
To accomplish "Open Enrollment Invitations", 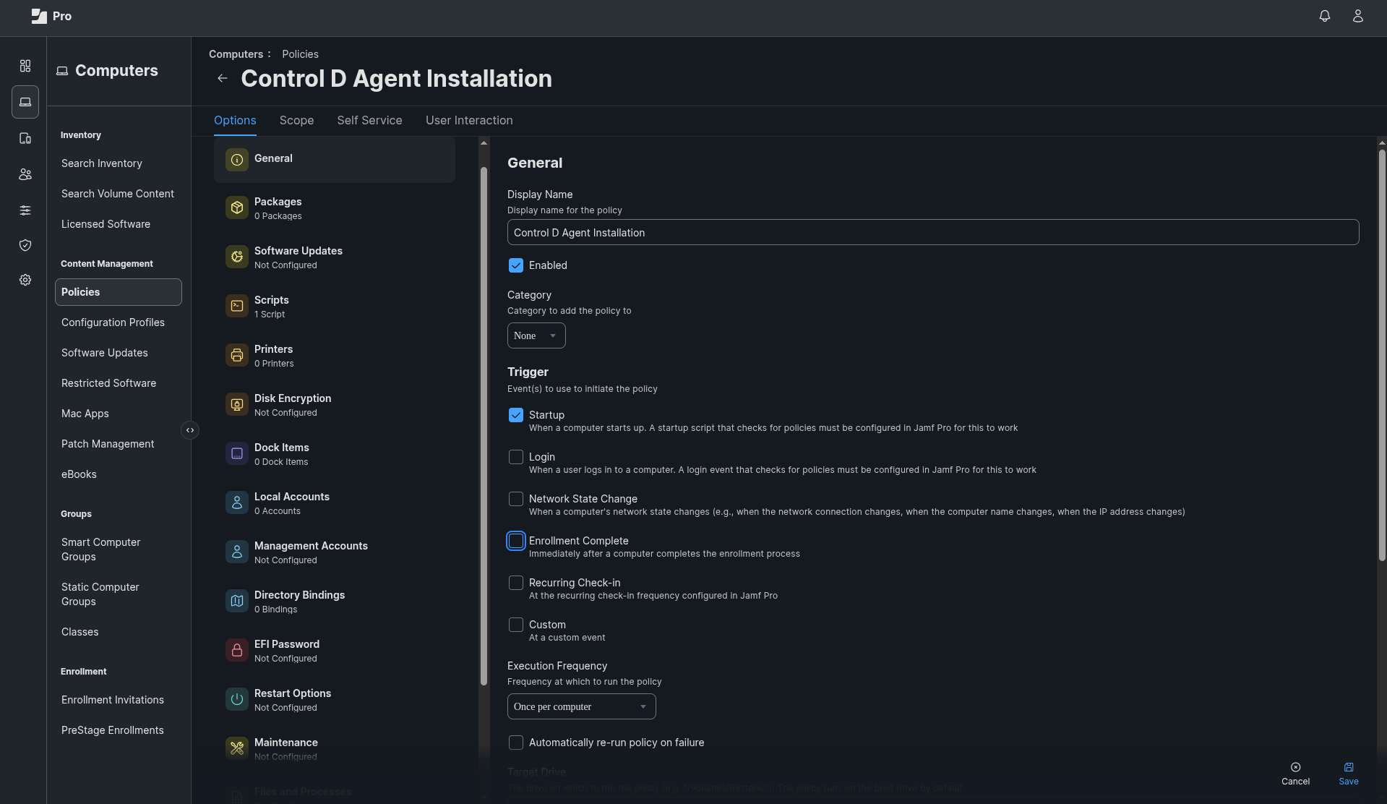I will point(113,700).
